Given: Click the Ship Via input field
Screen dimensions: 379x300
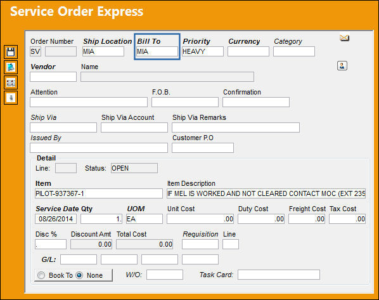Looking at the screenshot, I should tap(63, 127).
